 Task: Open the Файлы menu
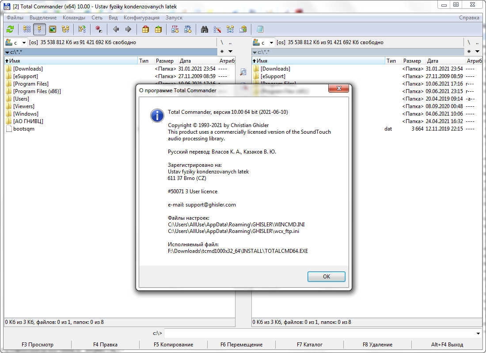15,18
